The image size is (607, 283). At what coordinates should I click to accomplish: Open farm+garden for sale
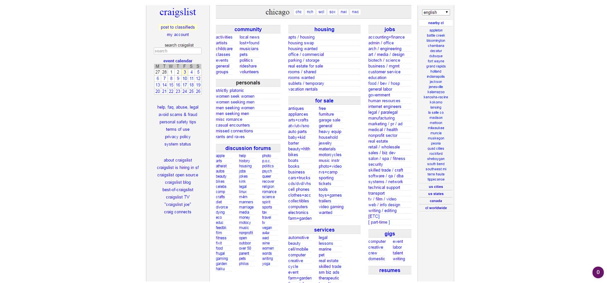tap(300, 218)
